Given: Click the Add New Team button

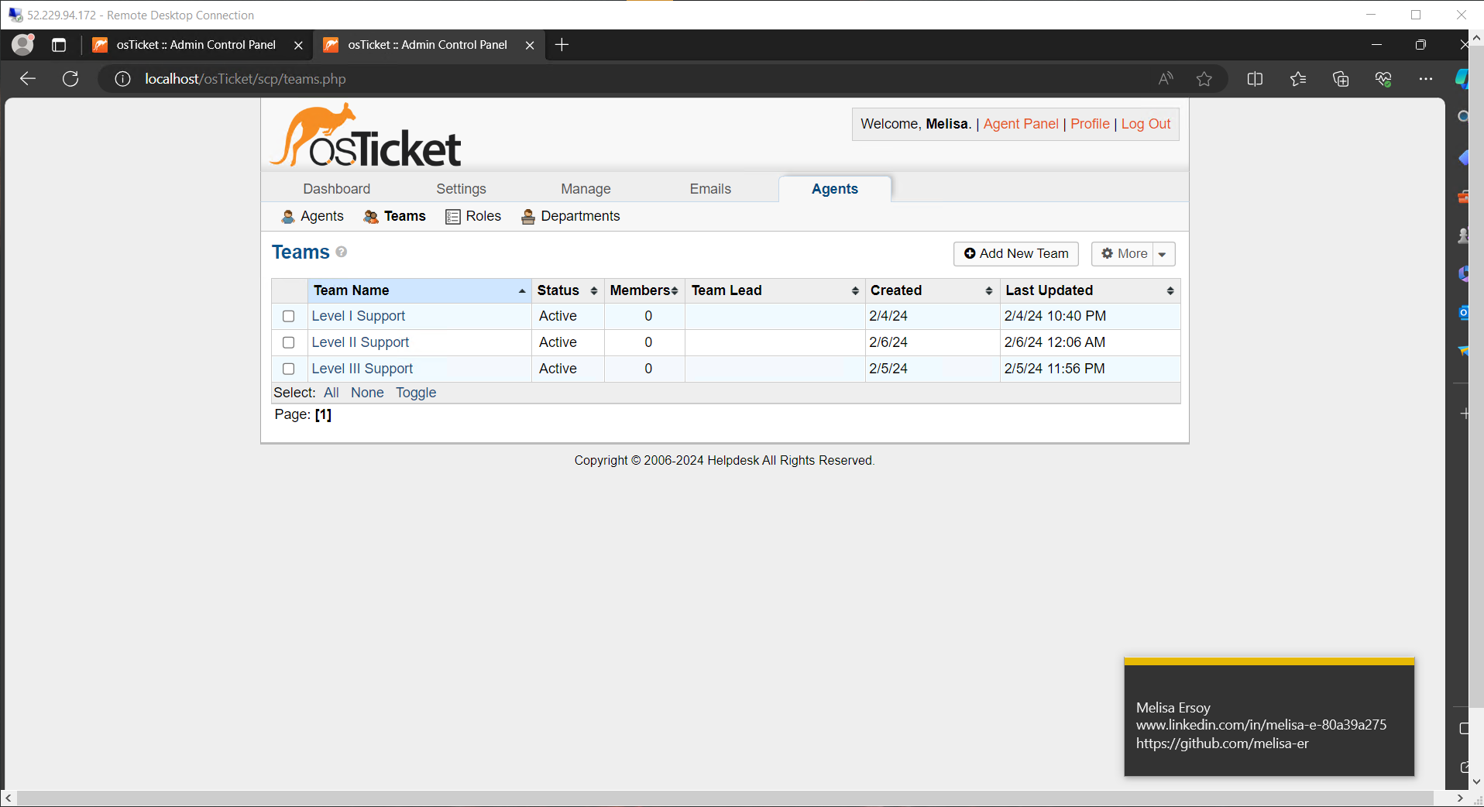Looking at the screenshot, I should (1016, 254).
